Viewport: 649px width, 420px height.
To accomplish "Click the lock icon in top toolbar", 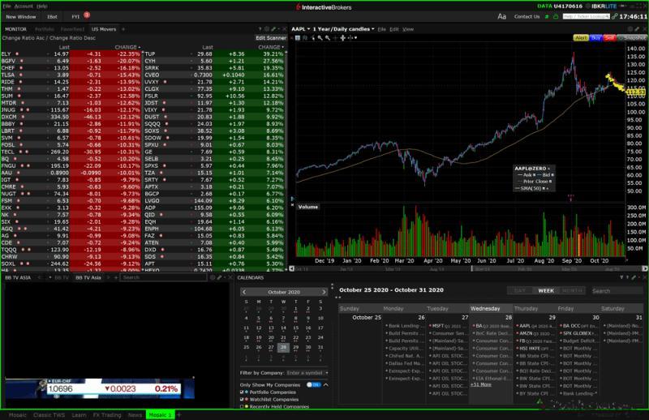I will [x=556, y=16].
